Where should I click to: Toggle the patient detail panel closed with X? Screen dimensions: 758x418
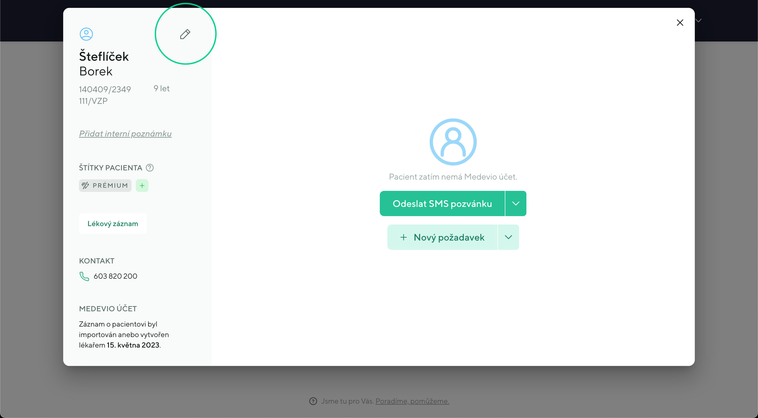coord(680,23)
